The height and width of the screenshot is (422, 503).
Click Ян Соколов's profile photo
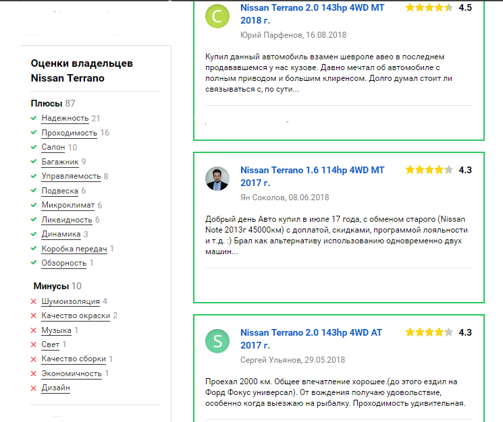coord(217,179)
